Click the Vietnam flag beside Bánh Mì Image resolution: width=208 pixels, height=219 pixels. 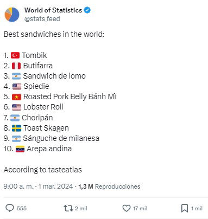[x=16, y=97]
